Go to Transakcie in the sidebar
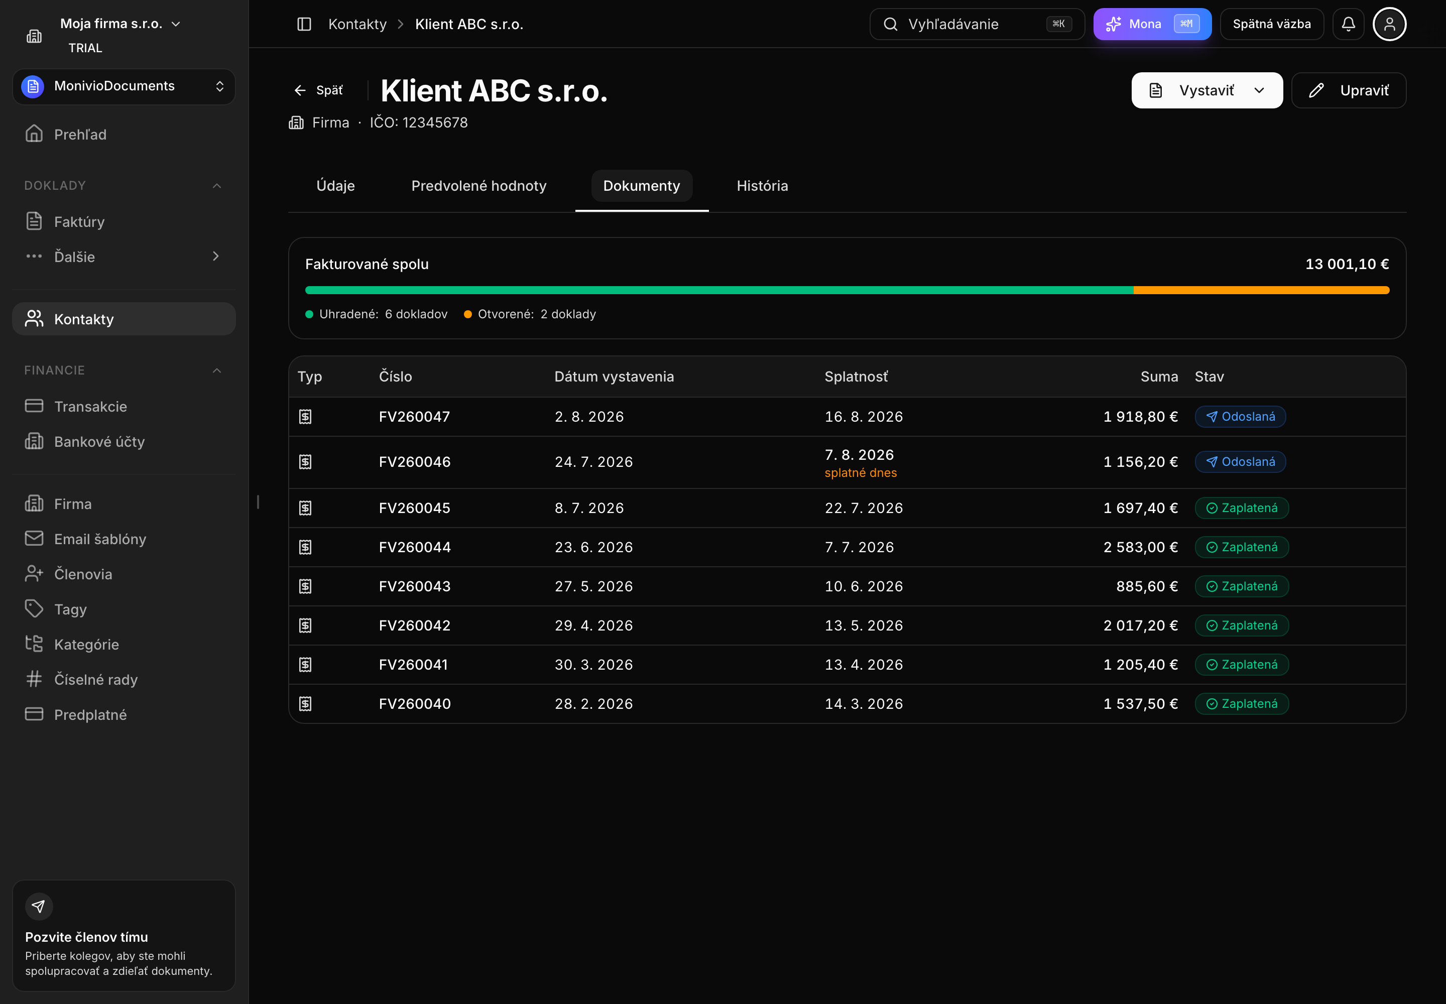 [x=124, y=407]
